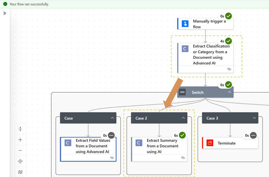Click the Extract Classification action icon
The width and height of the screenshot is (269, 177).
coord(185,49)
